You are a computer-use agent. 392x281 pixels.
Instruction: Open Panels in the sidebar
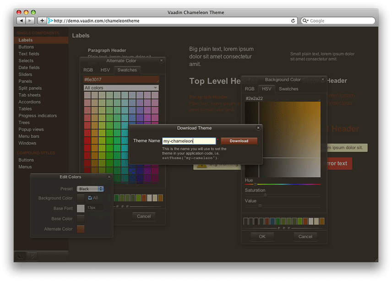click(25, 81)
